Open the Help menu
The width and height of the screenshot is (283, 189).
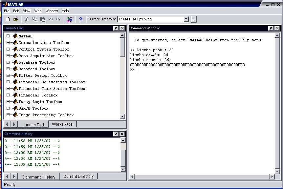point(65,11)
